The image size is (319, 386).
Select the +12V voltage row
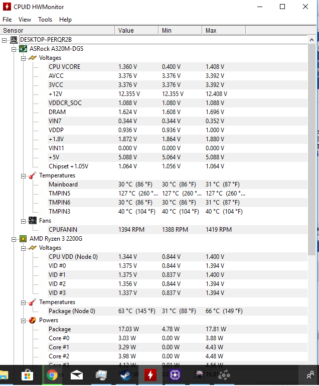[177, 94]
